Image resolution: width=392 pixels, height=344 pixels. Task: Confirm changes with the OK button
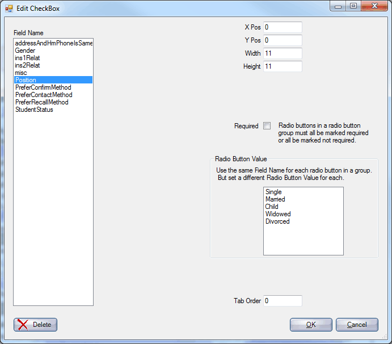[x=311, y=325]
